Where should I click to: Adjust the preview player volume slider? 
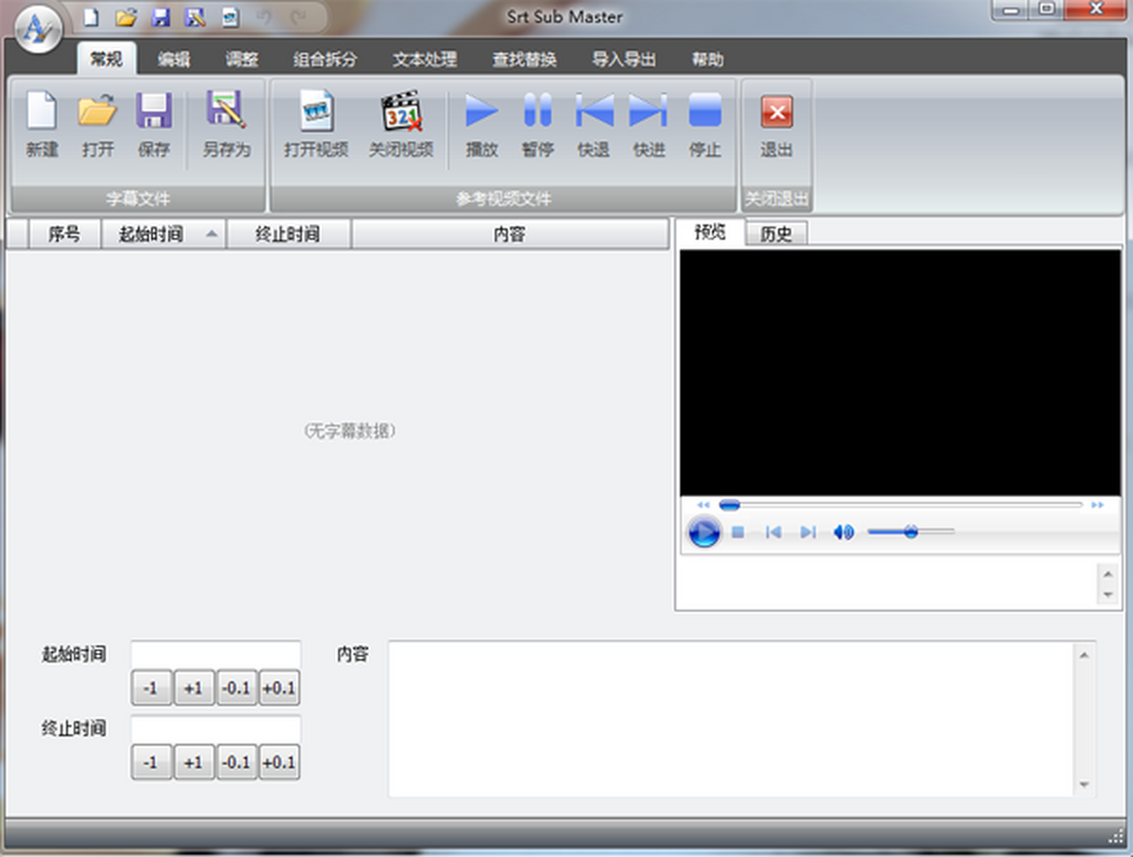(x=910, y=532)
